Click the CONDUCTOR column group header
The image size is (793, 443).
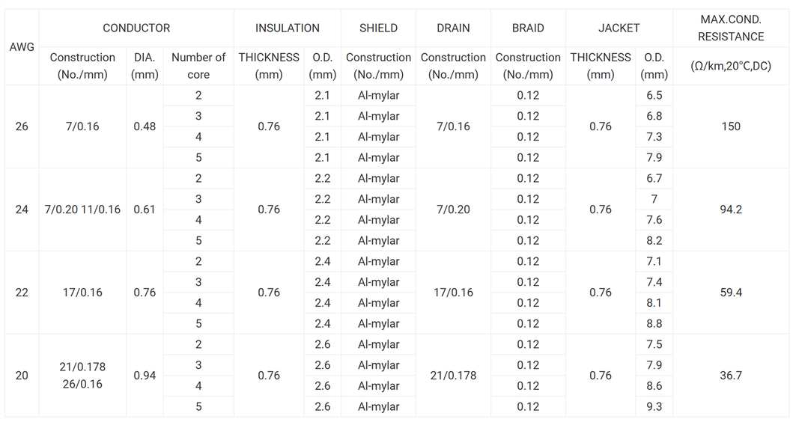coord(136,28)
